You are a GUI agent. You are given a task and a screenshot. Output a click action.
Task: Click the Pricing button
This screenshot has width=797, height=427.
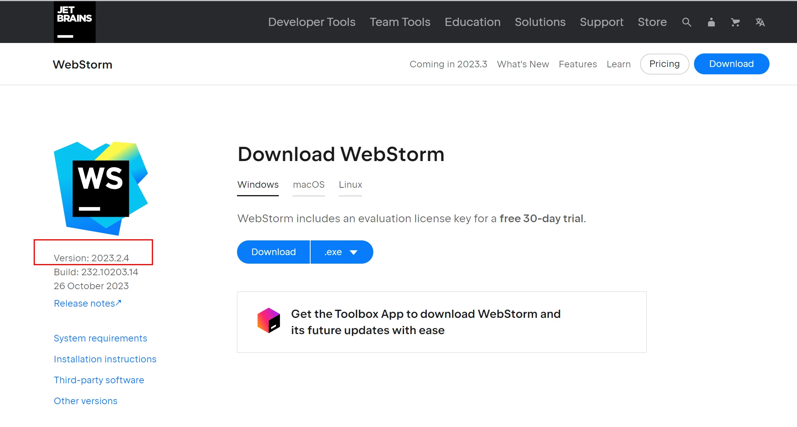(664, 64)
